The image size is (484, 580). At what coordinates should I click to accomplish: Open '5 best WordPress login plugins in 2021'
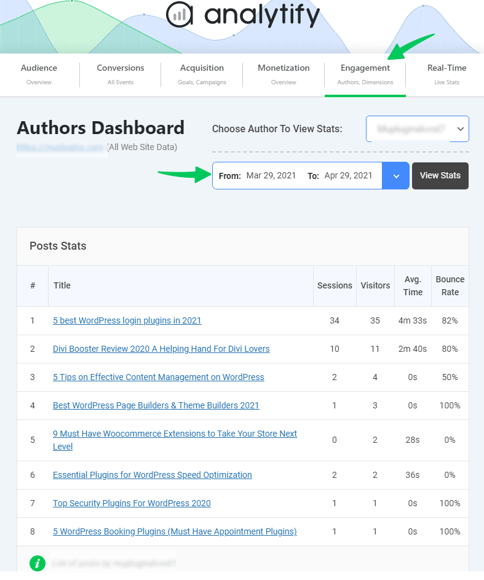click(127, 320)
